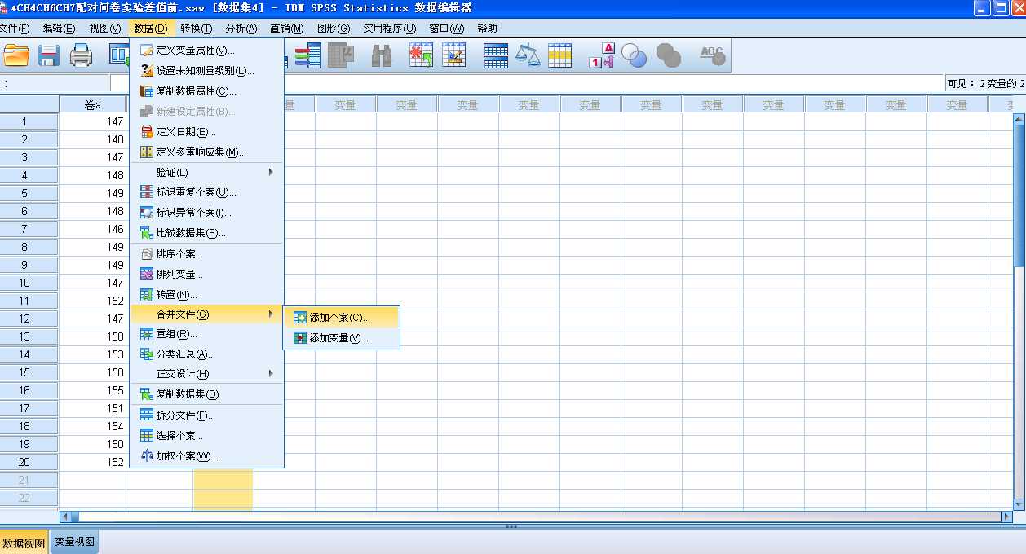
Task: Select 定义日期(E) menu item
Action: (206, 131)
